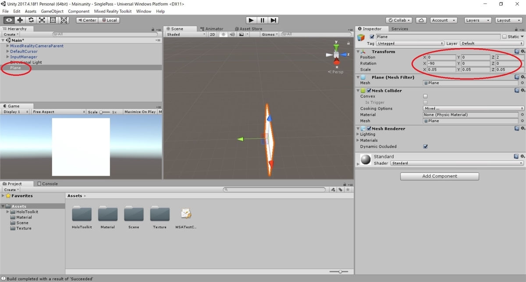Click Maximize On Play button
526x282 pixels.
140,112
